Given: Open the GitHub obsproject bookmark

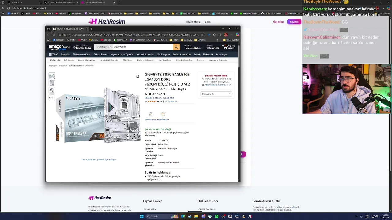Looking at the screenshot, I should pyautogui.click(x=271, y=13).
